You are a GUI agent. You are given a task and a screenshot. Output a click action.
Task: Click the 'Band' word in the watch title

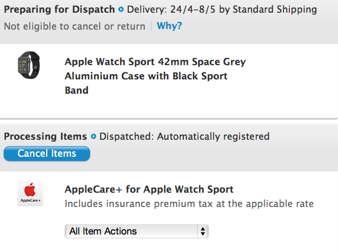coord(76,90)
